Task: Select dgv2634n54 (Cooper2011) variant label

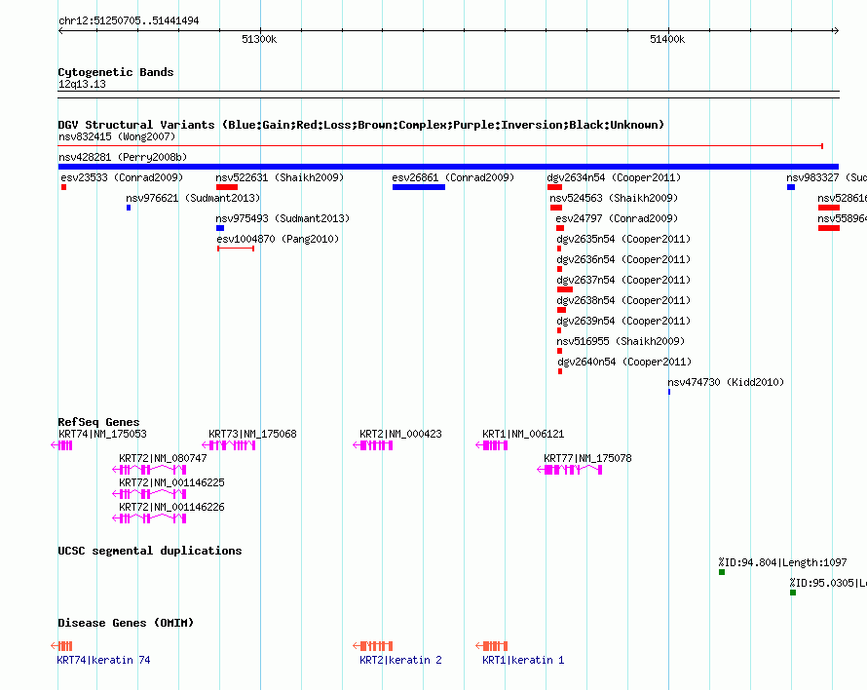Action: tap(614, 177)
